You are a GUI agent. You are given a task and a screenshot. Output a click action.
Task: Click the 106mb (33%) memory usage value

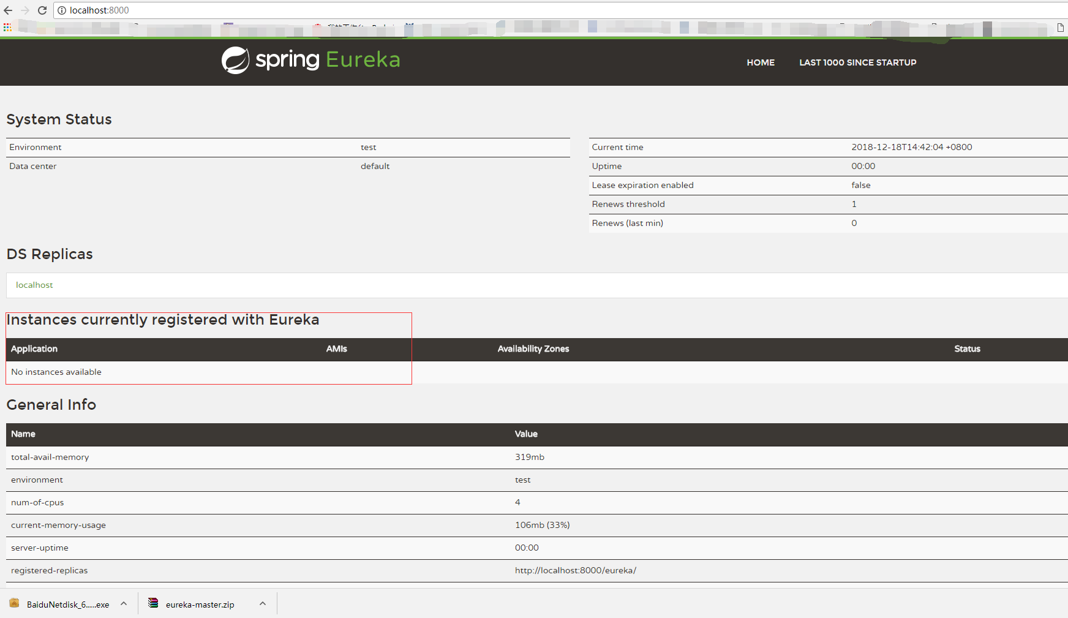542,525
